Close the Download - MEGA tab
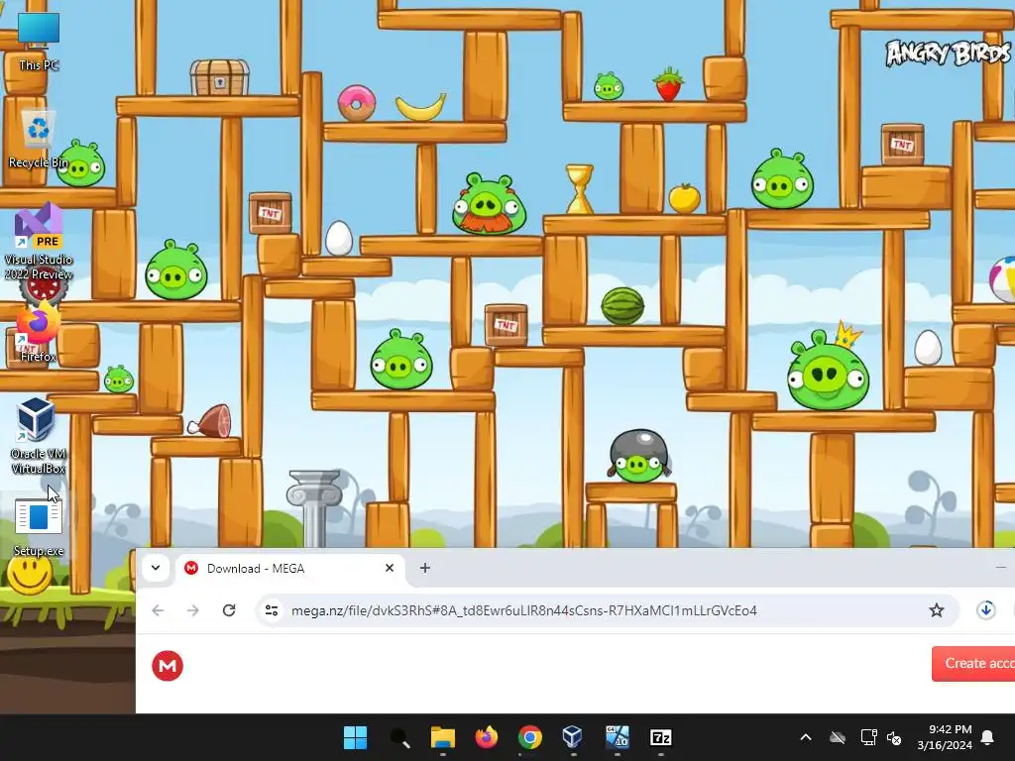The image size is (1015, 761). coord(389,568)
